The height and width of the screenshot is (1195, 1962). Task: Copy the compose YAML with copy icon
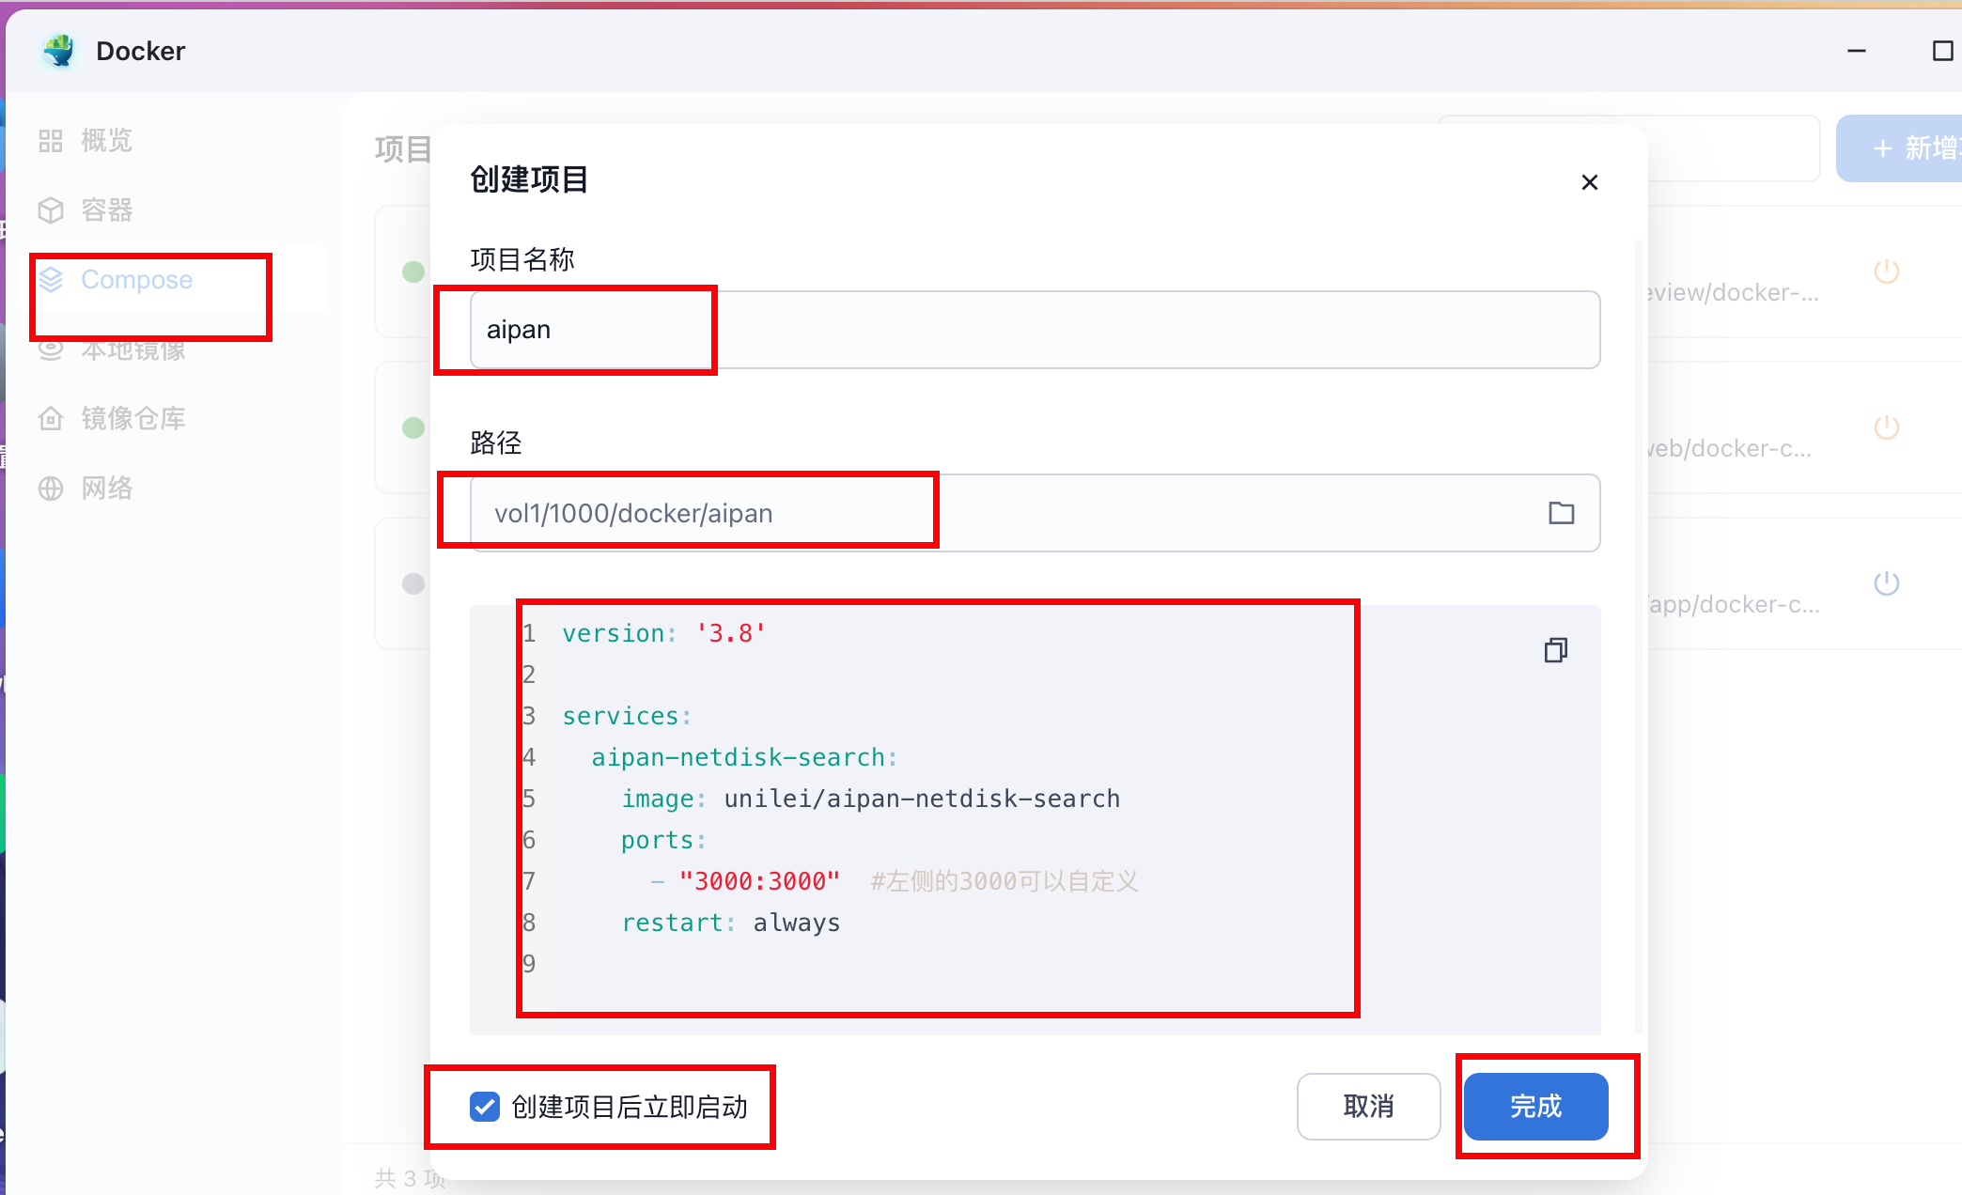(1556, 650)
